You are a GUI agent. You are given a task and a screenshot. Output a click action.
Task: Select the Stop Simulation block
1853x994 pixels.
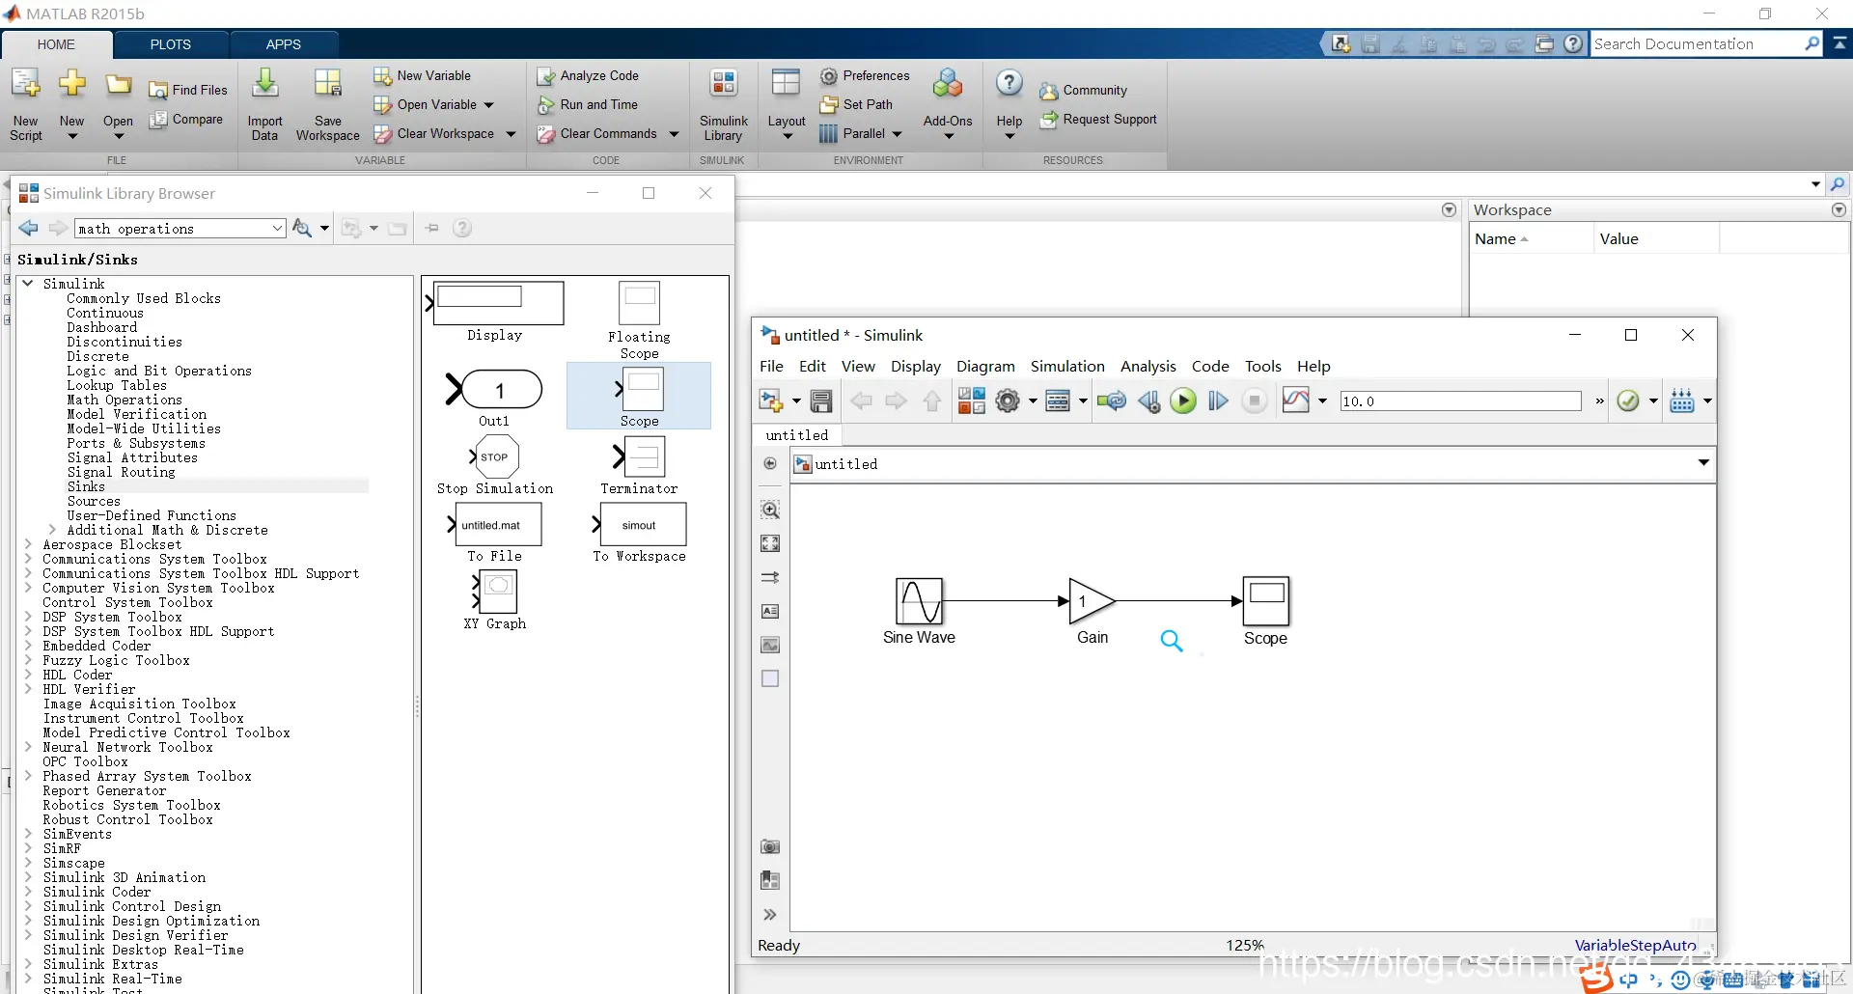(x=494, y=465)
